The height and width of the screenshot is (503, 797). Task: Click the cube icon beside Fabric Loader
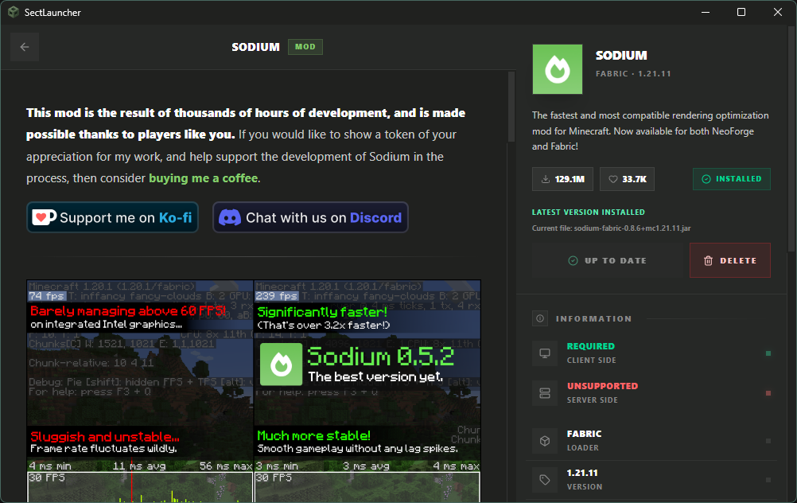pos(545,440)
